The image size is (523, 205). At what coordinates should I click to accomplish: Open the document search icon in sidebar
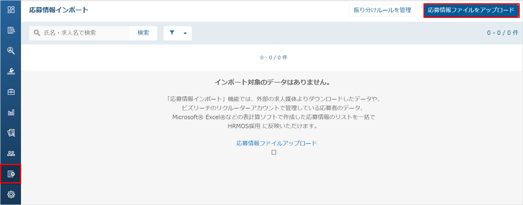[11, 30]
